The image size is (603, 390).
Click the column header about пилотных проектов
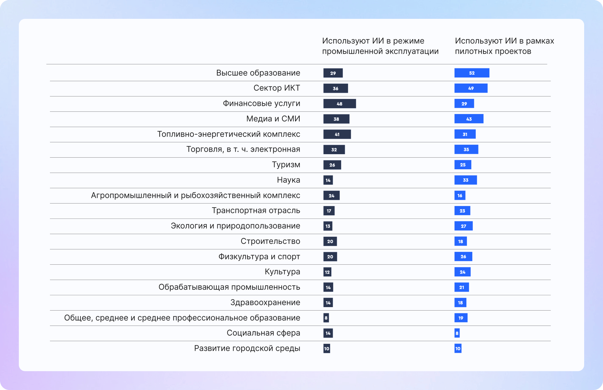click(504, 46)
